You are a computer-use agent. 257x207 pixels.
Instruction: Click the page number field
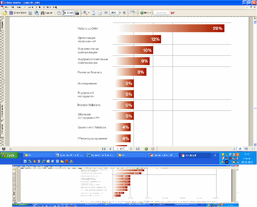121,149
